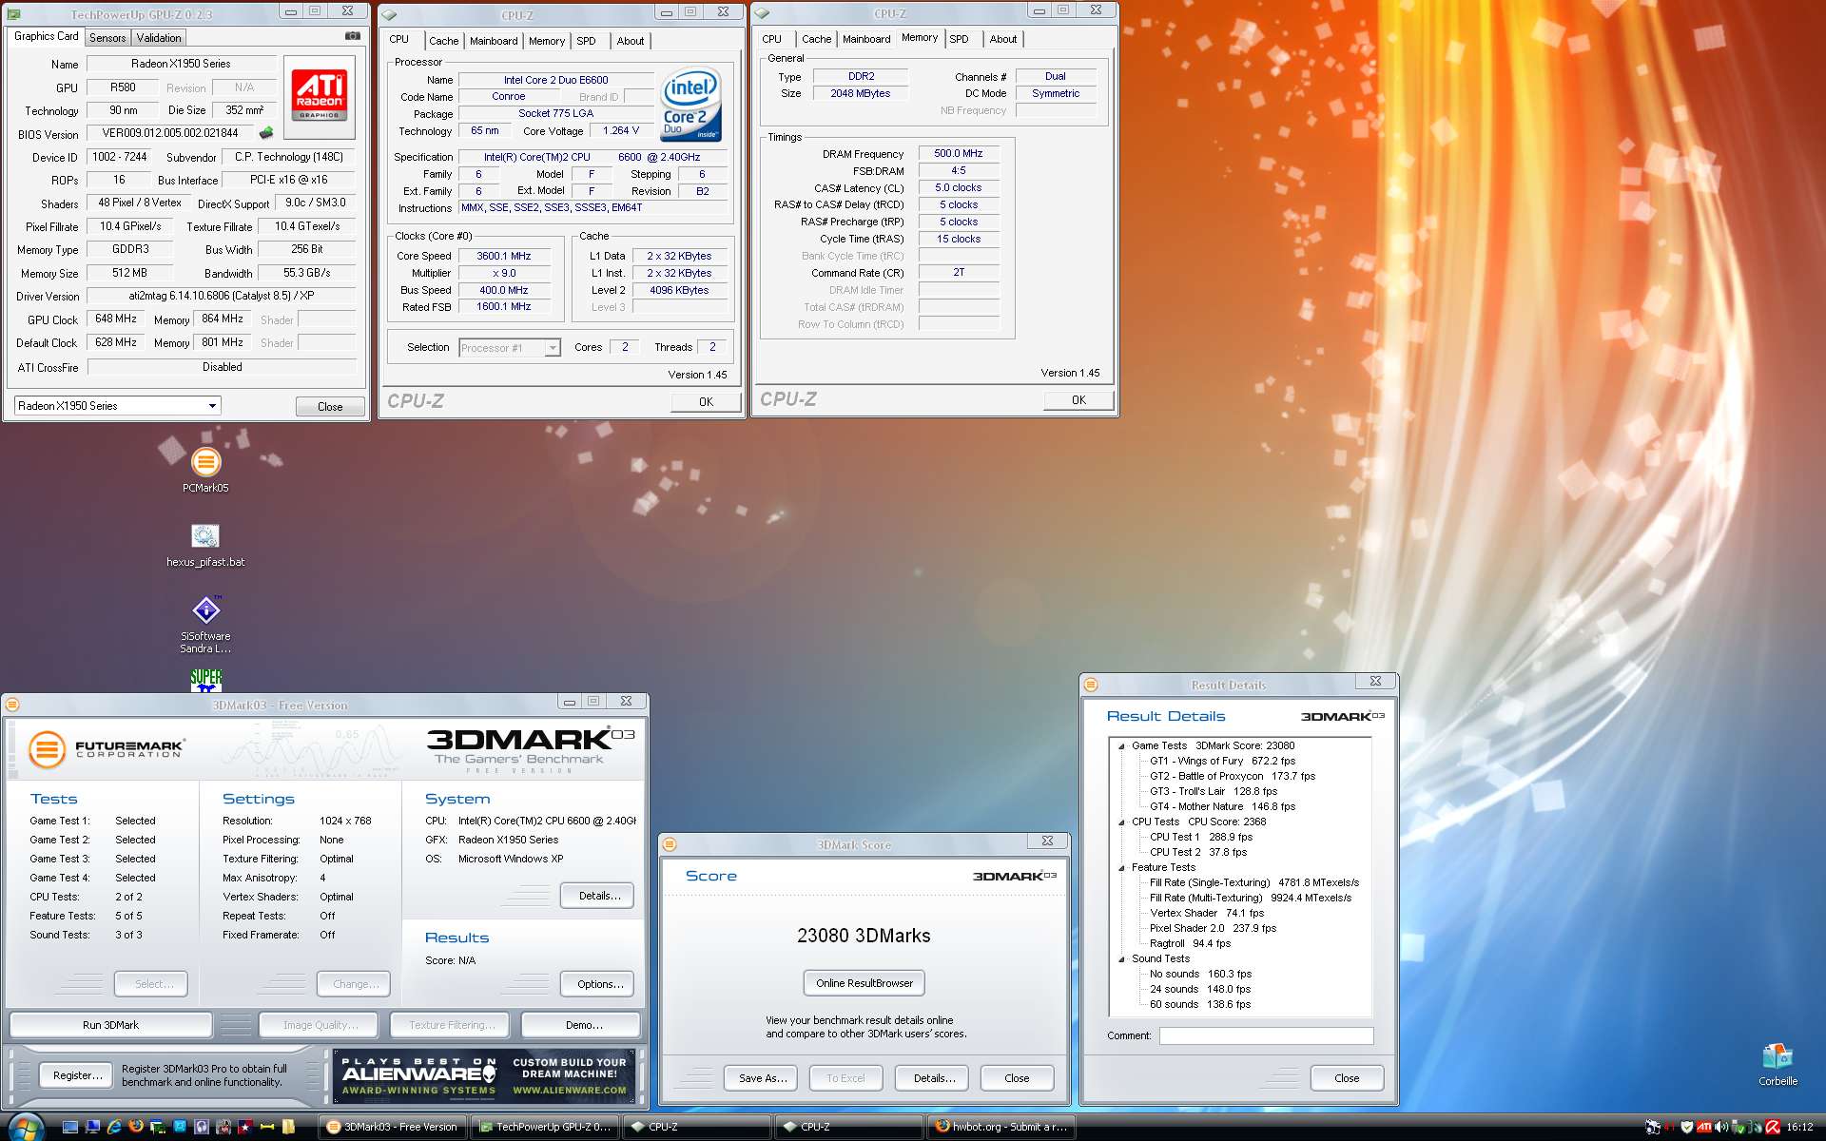The height and width of the screenshot is (1141, 1826).
Task: Collapse the Sound Tests tree node
Action: tap(1121, 959)
